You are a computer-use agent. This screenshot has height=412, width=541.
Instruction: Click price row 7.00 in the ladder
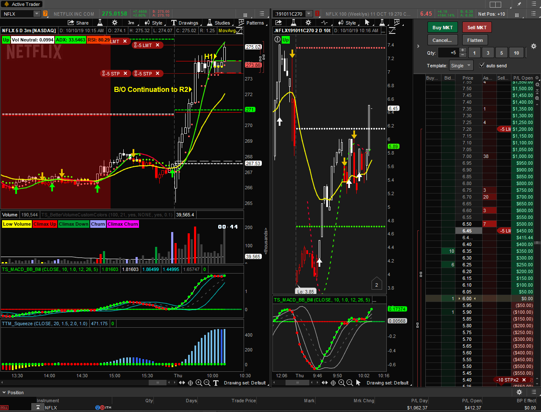(x=467, y=156)
